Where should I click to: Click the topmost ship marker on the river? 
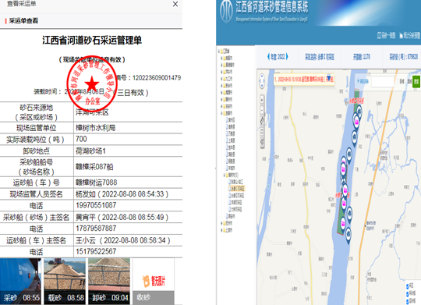[359, 112]
